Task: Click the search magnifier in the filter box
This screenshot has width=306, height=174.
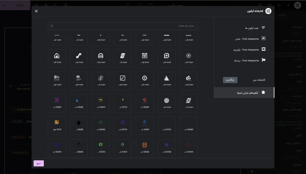Action: [x=52, y=26]
